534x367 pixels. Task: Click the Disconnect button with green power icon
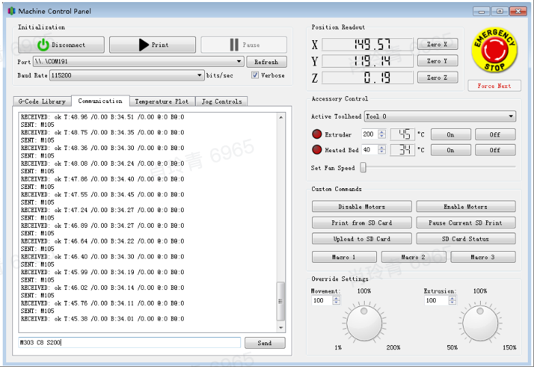[x=61, y=45]
